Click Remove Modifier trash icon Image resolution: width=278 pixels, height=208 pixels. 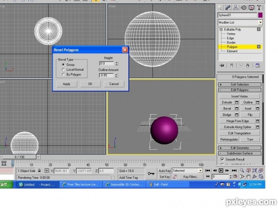(x=248, y=66)
